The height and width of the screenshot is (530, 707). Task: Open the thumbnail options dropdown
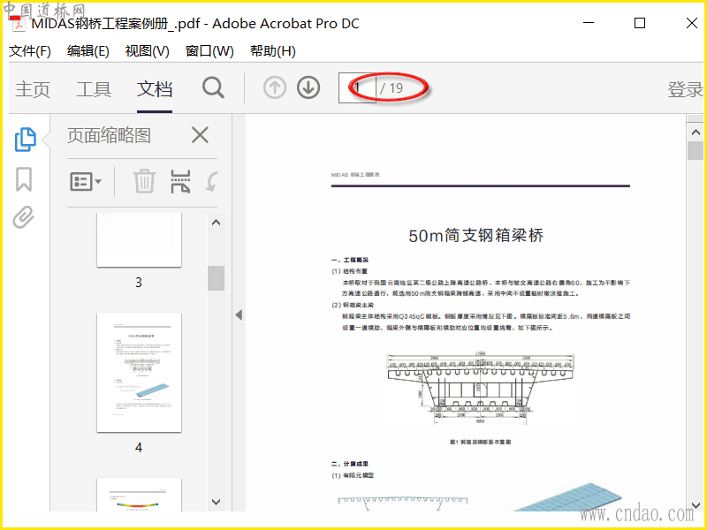(86, 182)
